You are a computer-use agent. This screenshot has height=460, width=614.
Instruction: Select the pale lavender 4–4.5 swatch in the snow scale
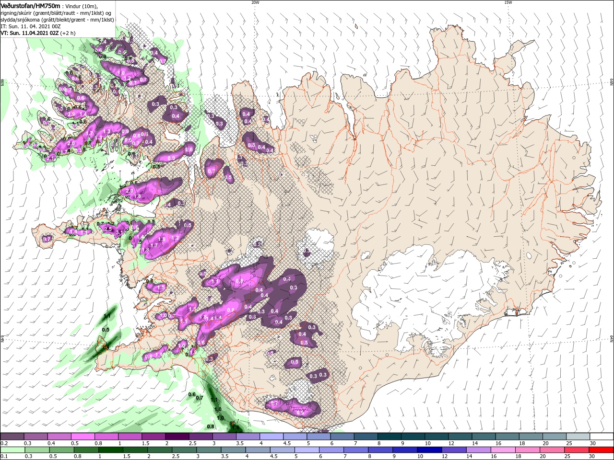[x=272, y=437]
